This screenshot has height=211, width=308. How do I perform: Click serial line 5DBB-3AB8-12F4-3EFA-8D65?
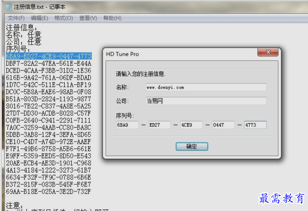coord(49,134)
